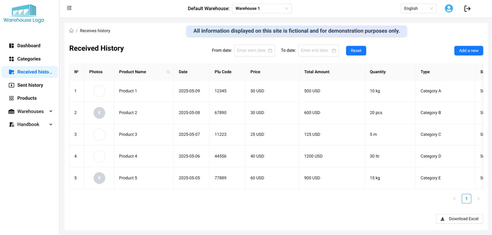The width and height of the screenshot is (492, 235).
Task: Open Product 2 photo placeholder avatar
Action: (x=99, y=113)
